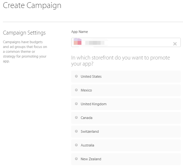Click inside the App Name input box
Image resolution: width=183 pixels, height=166 pixels.
point(126,42)
